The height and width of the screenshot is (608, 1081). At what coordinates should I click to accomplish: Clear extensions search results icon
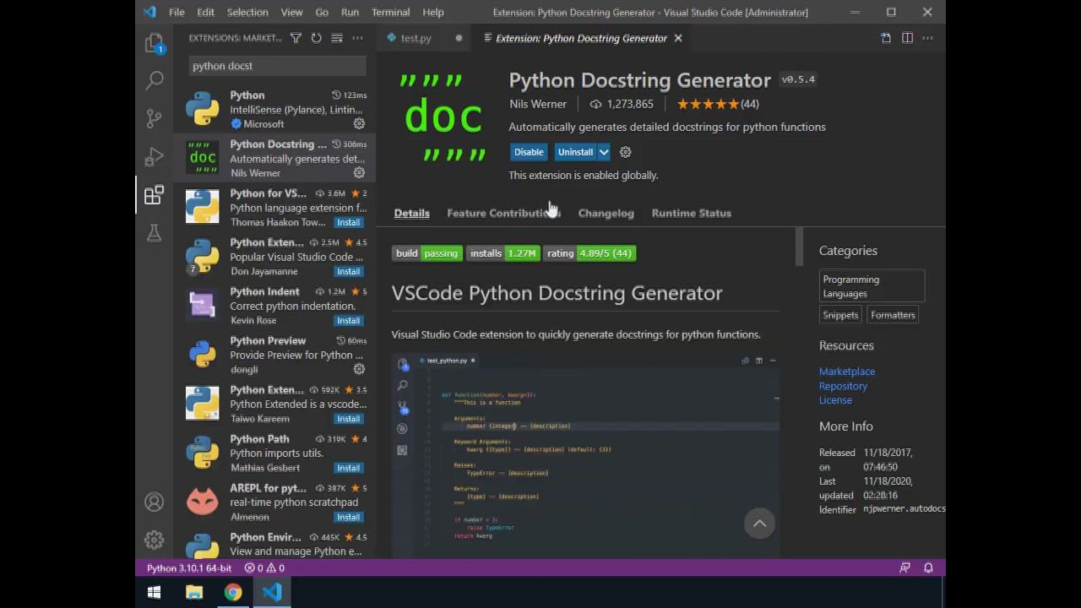(x=337, y=38)
